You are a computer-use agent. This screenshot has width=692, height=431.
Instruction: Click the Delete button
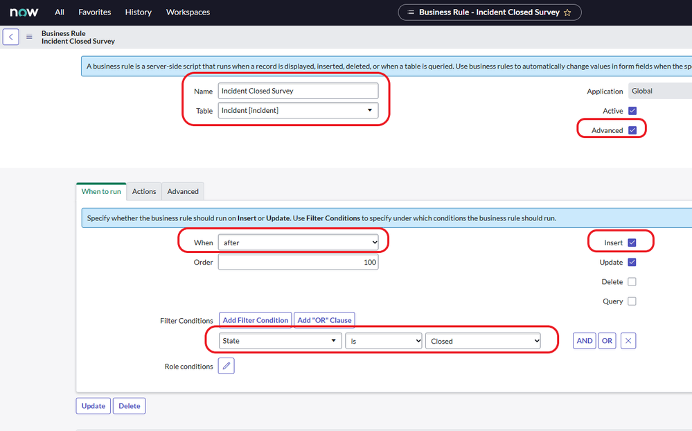click(130, 406)
